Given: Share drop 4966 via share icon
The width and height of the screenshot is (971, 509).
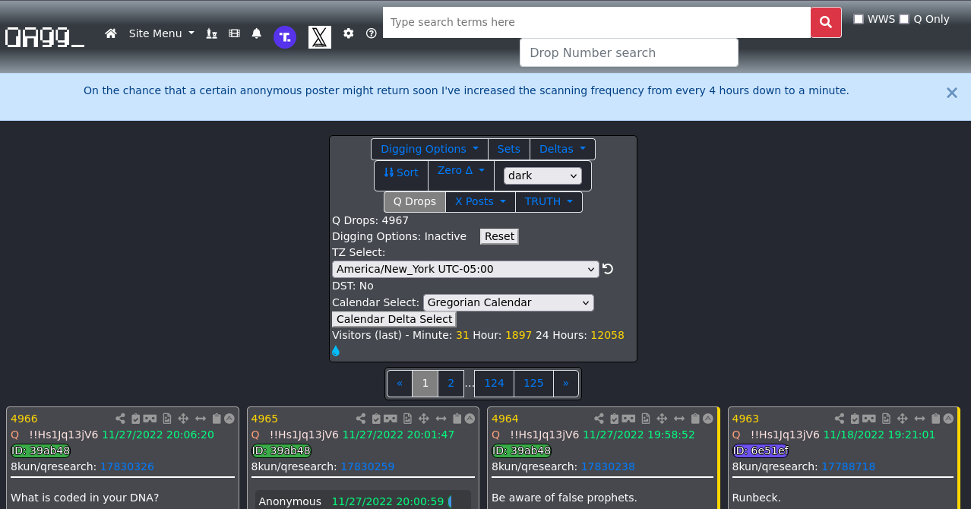Looking at the screenshot, I should click(x=120, y=419).
